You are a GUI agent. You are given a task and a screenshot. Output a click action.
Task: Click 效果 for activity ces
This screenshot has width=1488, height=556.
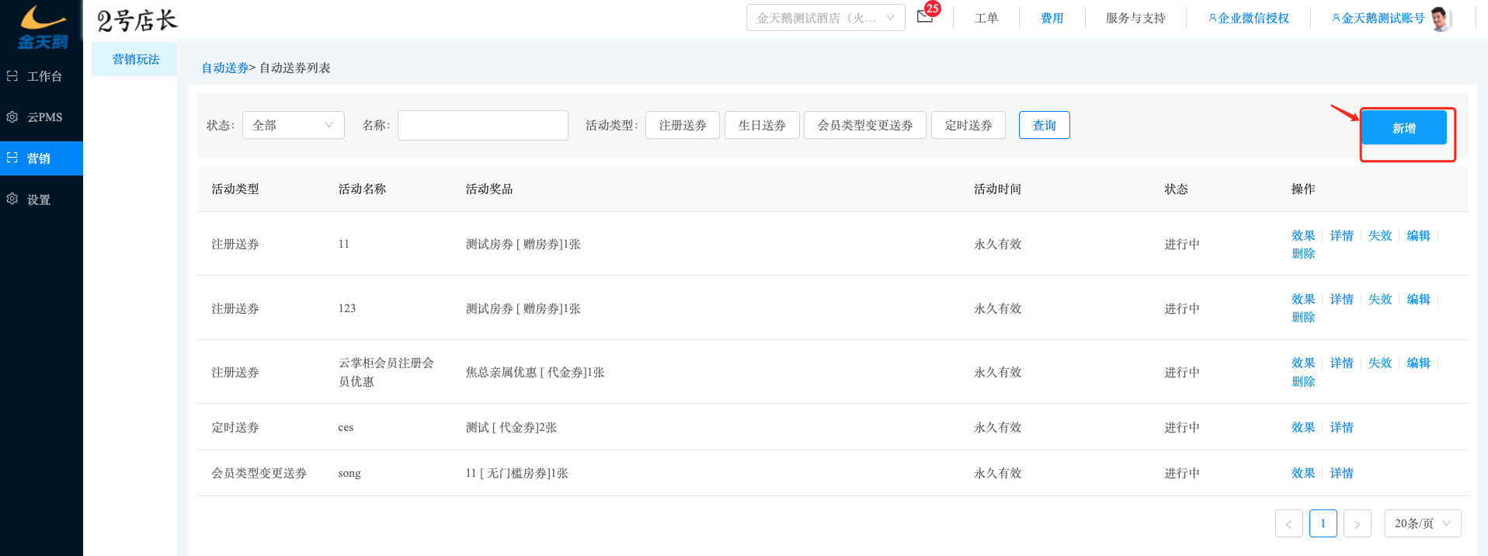[1302, 427]
